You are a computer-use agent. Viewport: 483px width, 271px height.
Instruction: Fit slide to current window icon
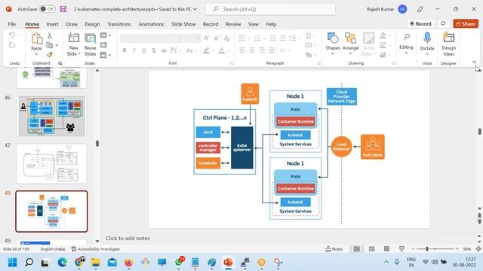[478, 249]
